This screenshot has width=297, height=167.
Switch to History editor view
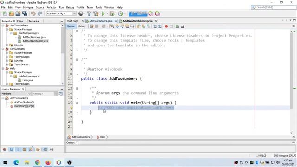pyautogui.click(x=82, y=26)
